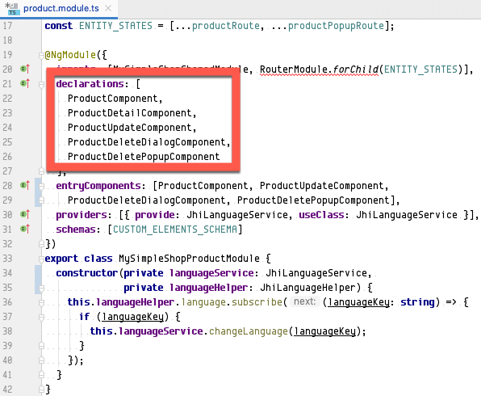Close the product.module.ts tab
The width and height of the screenshot is (481, 396).
108,8
